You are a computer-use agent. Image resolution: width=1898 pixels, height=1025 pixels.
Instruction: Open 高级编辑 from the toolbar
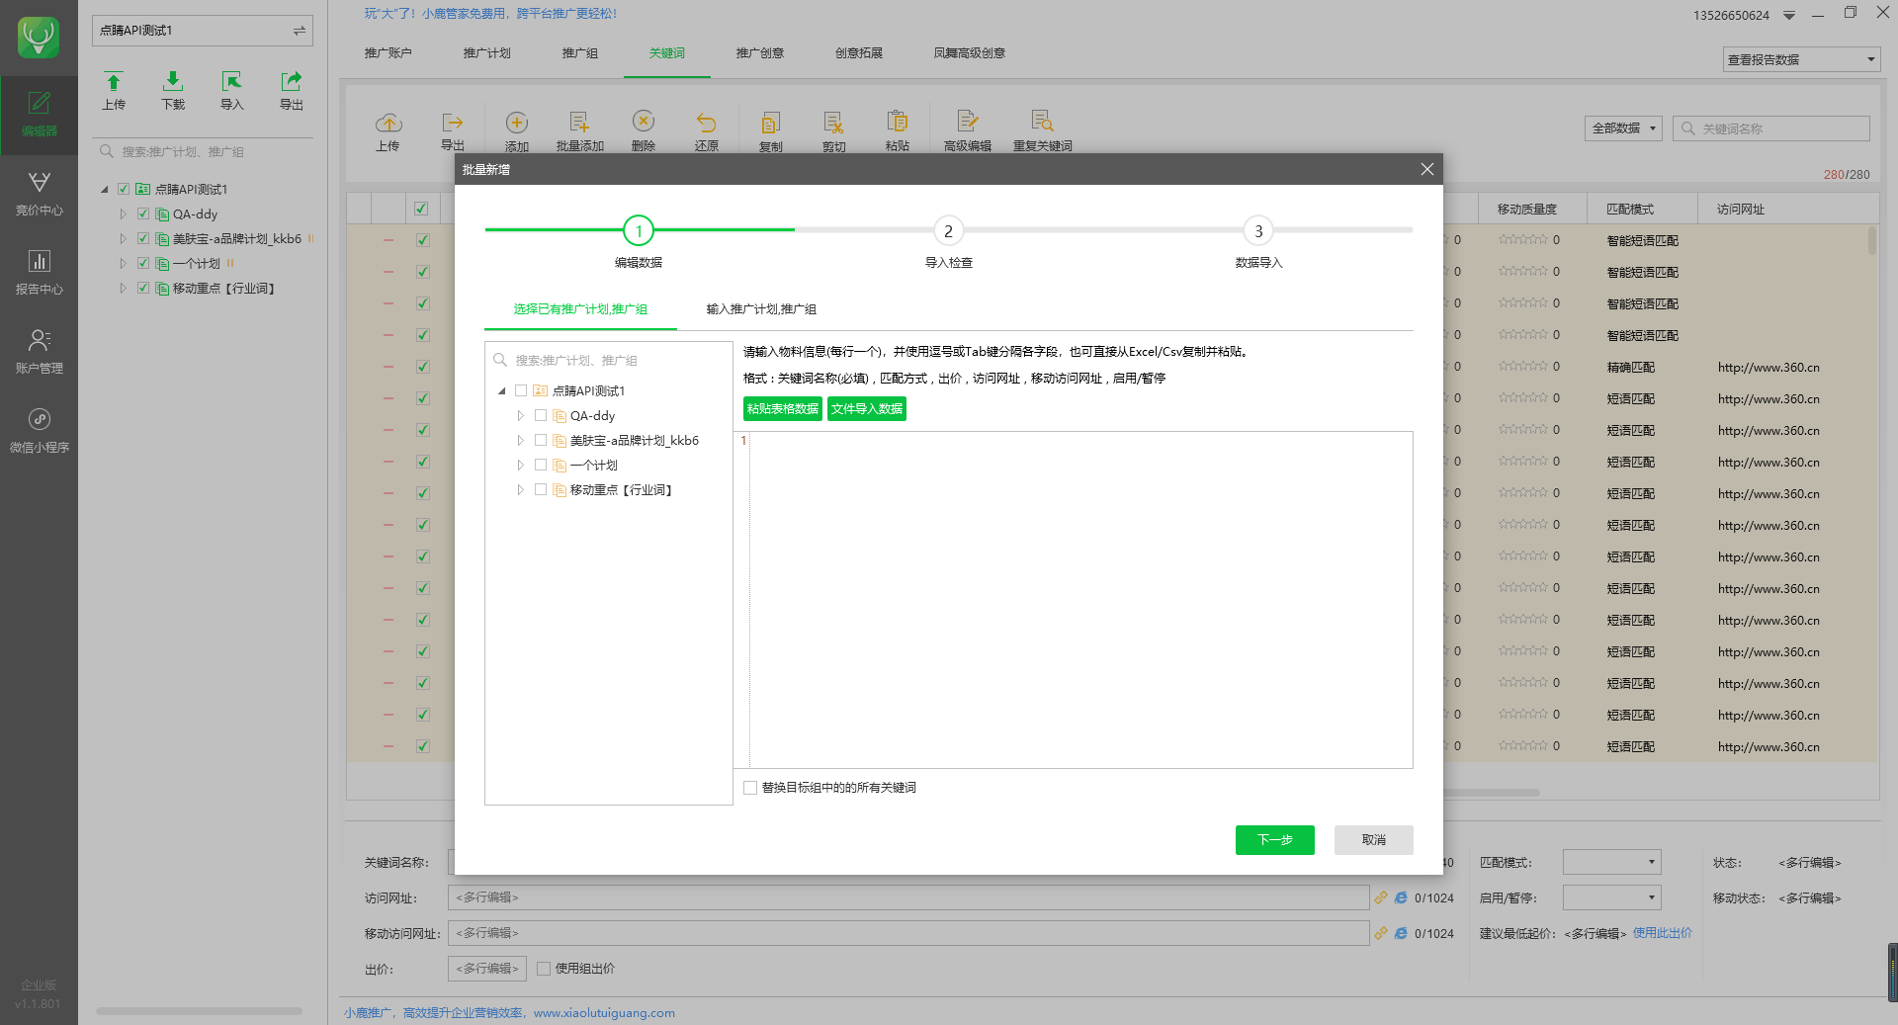point(968,130)
